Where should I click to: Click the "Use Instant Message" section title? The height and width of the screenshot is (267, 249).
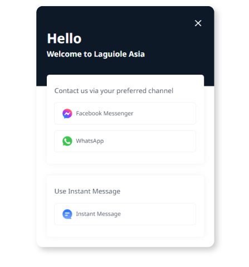point(87,191)
